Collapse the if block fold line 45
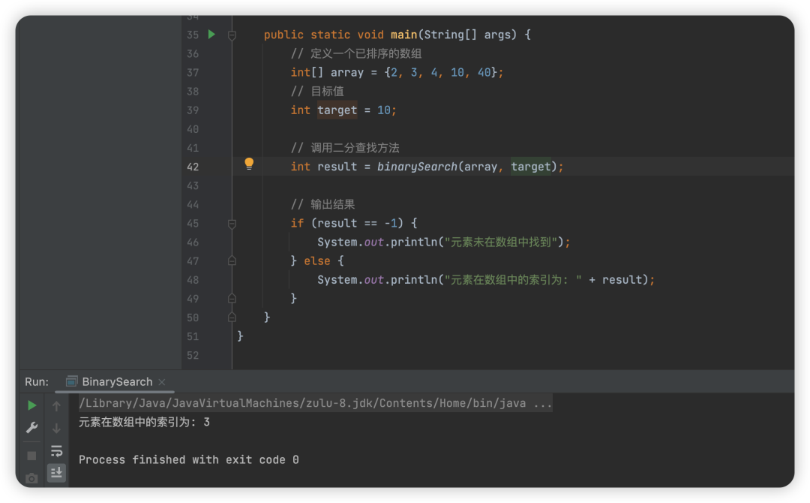The image size is (810, 503). (232, 224)
